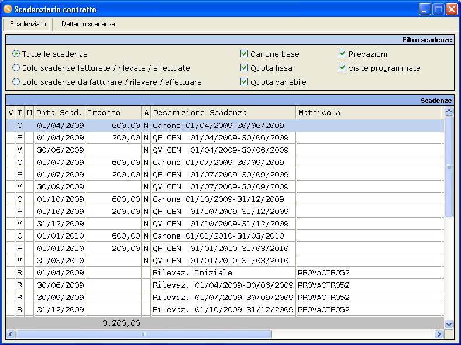
Task: Click the Data Scad. column header
Action: 60,112
